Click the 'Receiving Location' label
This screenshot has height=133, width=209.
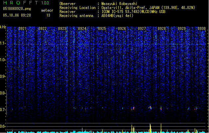[x=77, y=8]
